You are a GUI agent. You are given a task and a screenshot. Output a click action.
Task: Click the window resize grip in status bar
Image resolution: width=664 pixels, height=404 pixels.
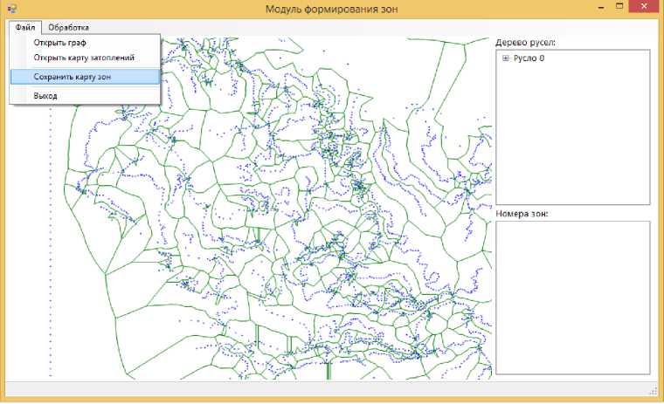click(x=653, y=390)
